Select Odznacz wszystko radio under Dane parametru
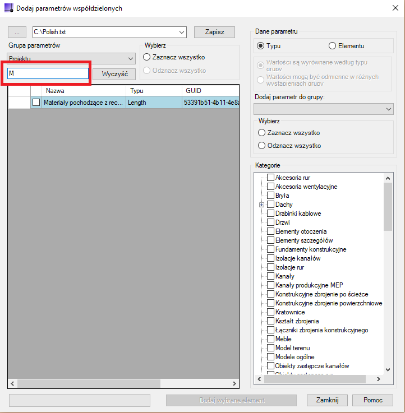The image size is (405, 413). (261, 145)
